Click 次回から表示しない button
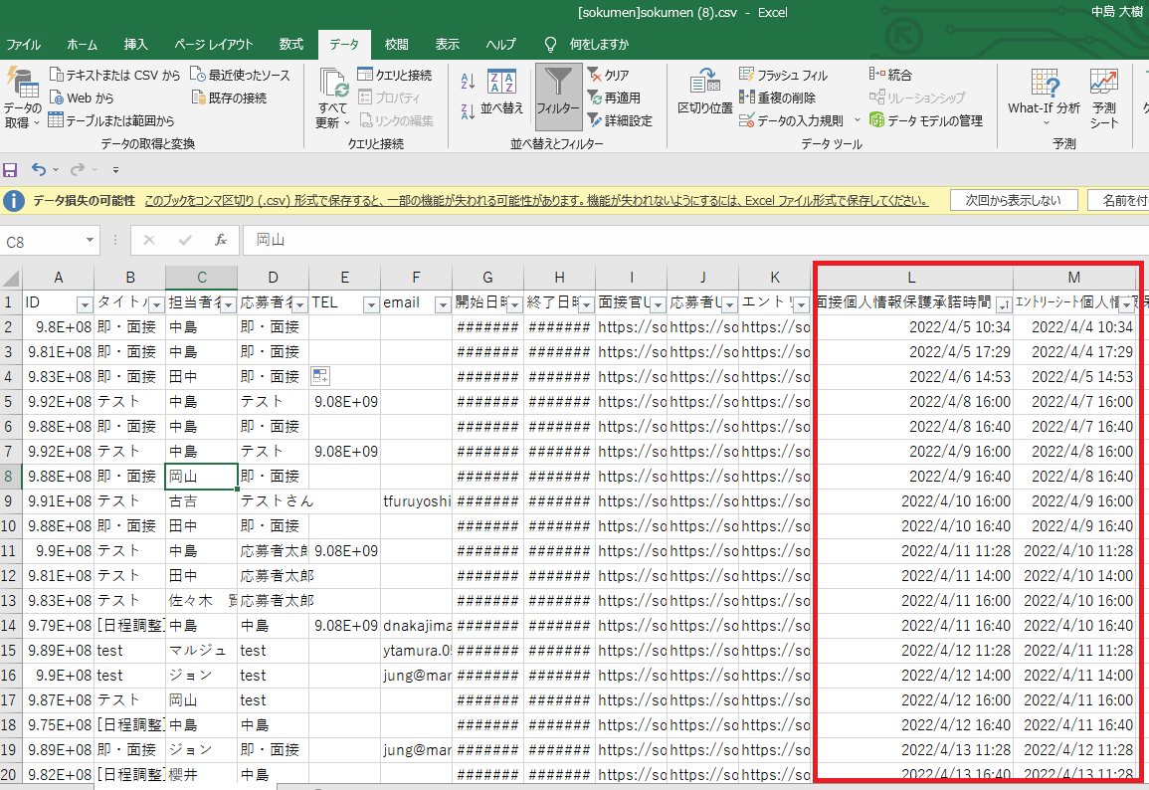The height and width of the screenshot is (790, 1149). tap(1013, 200)
